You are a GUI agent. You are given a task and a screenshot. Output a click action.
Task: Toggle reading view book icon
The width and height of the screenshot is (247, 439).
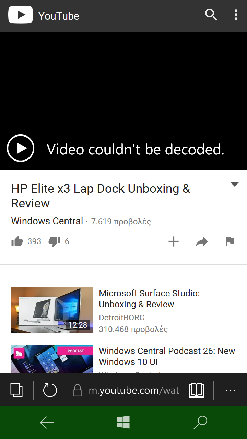tap(197, 390)
